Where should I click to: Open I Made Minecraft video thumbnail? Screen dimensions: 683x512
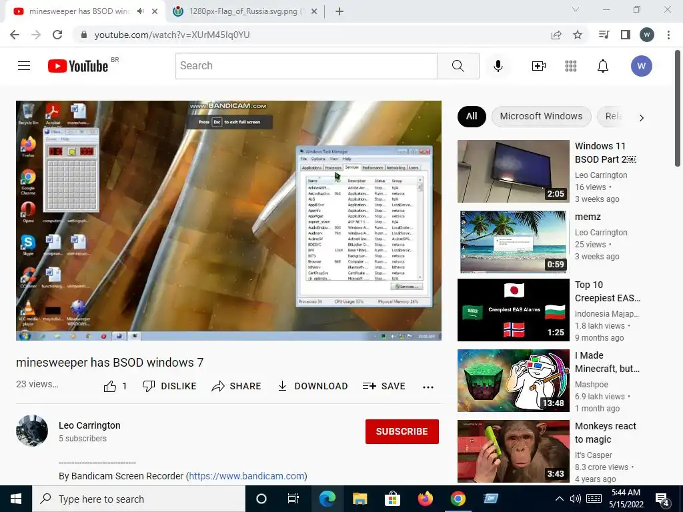click(513, 381)
